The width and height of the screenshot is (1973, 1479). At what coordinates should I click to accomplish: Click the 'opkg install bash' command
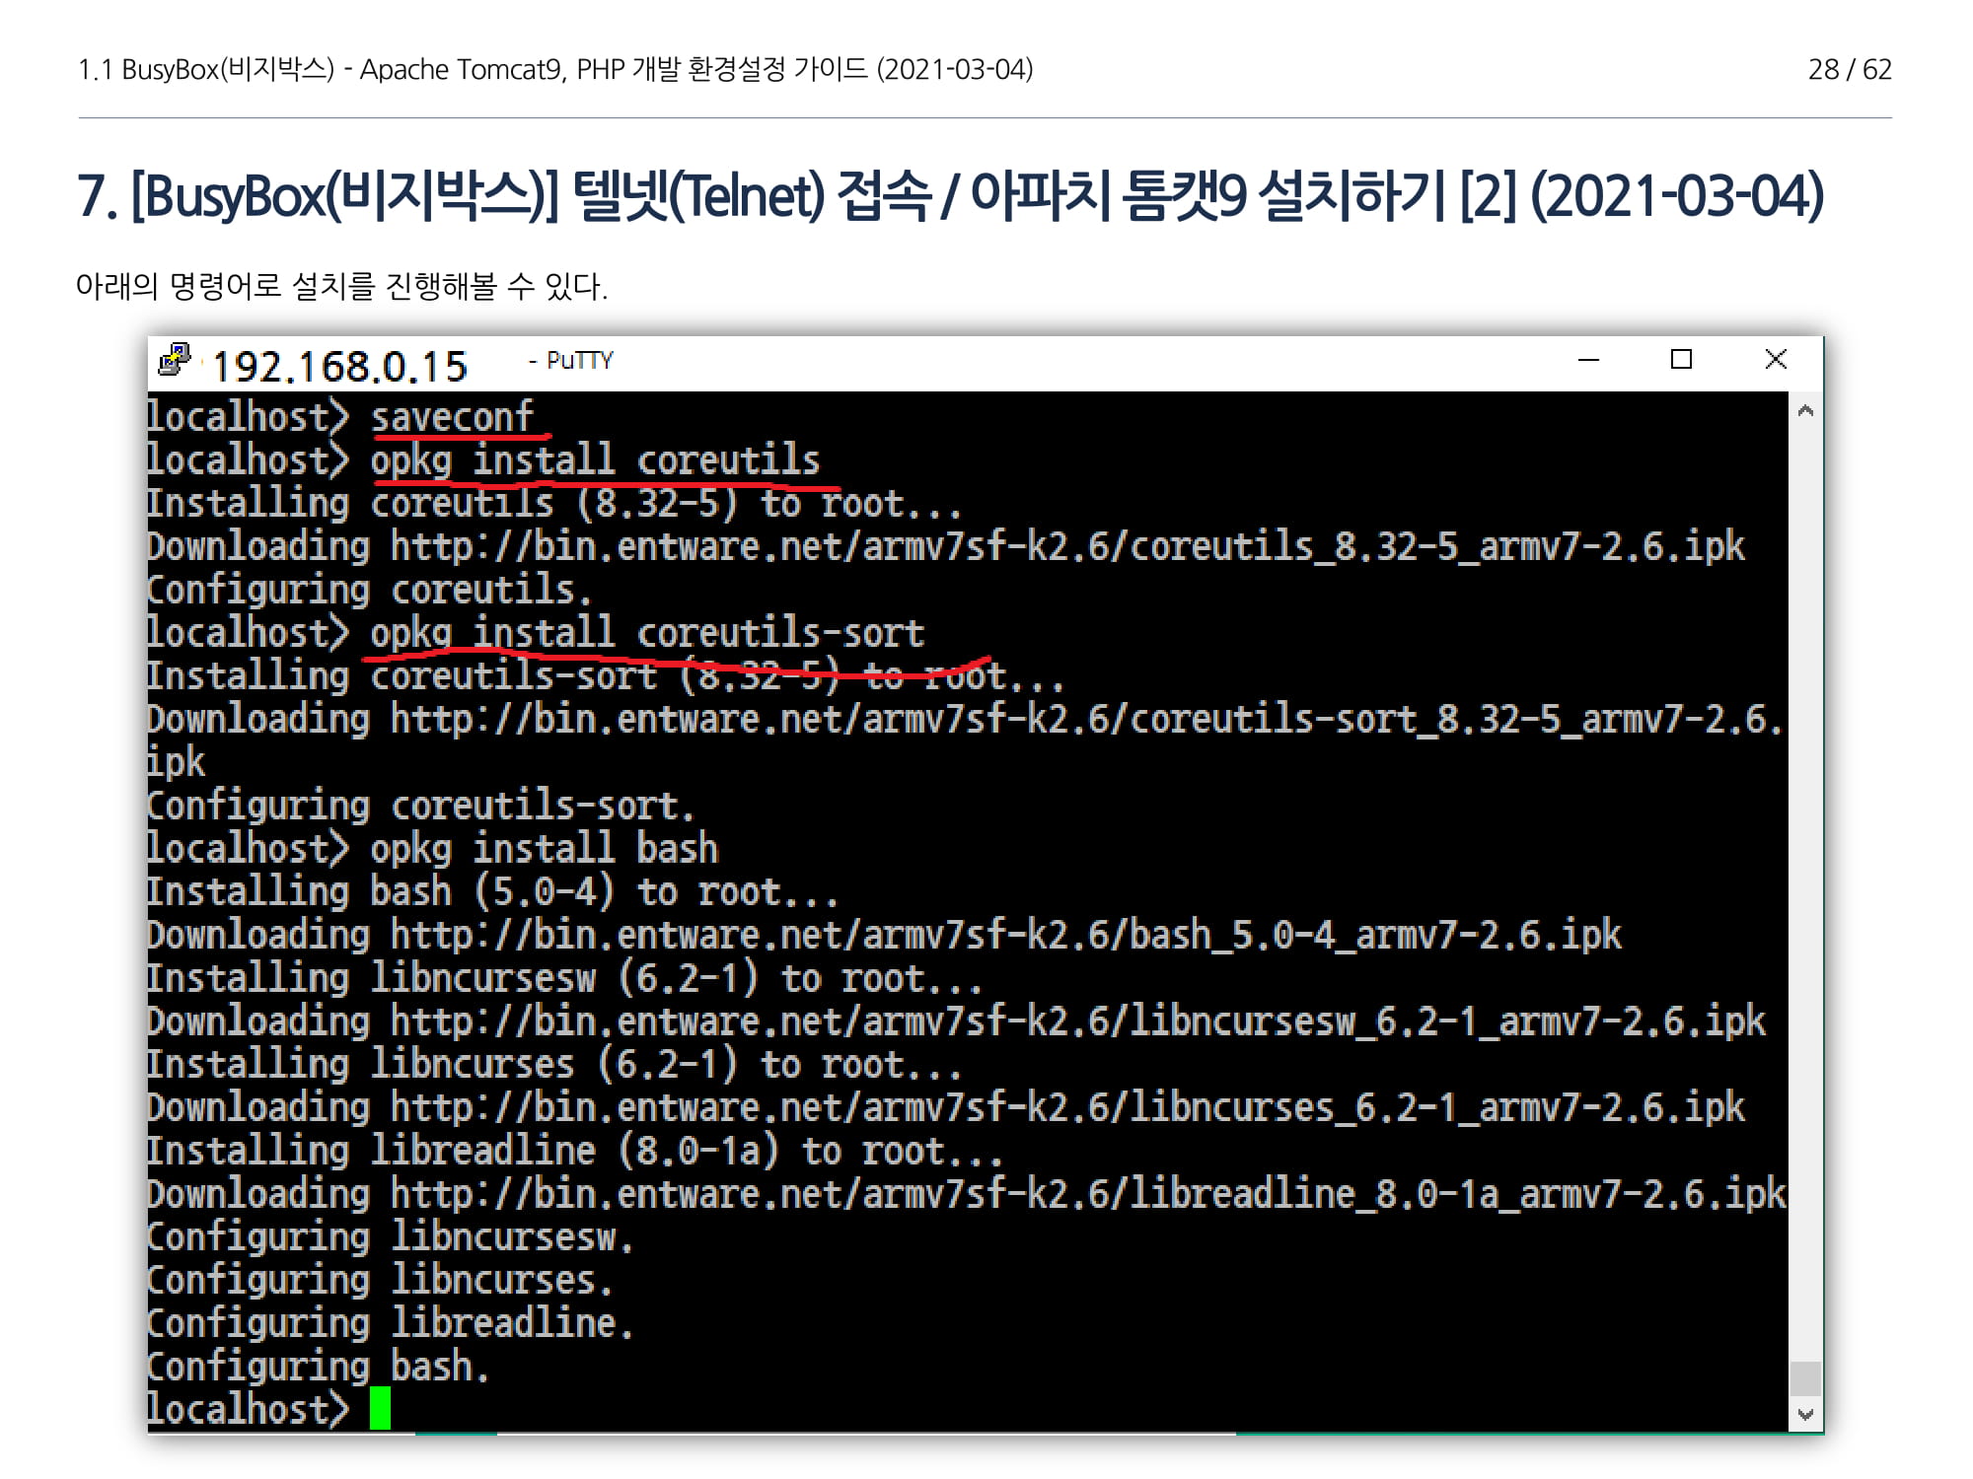point(544,849)
